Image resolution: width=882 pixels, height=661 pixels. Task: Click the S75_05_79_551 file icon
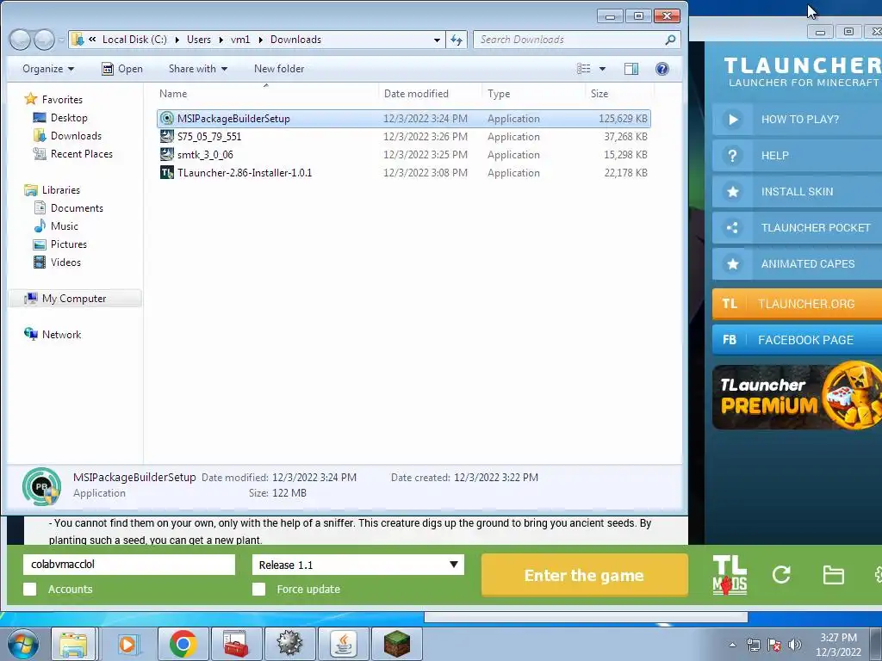click(166, 136)
